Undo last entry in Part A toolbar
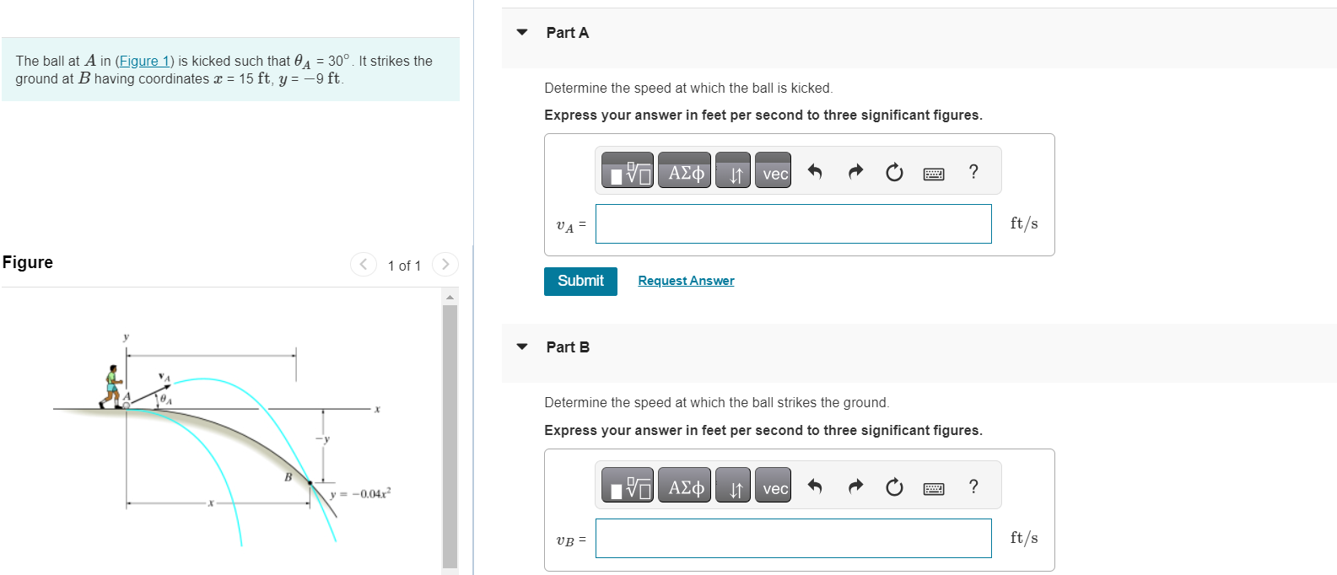This screenshot has width=1337, height=575. point(815,172)
